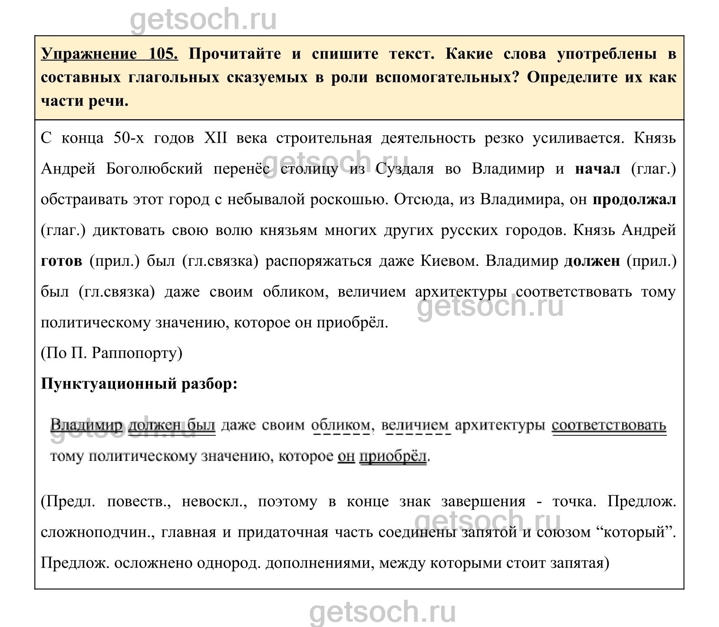Click the "Пунктуационный разбор:" subheading
The width and height of the screenshot is (719, 627).
[x=139, y=384]
